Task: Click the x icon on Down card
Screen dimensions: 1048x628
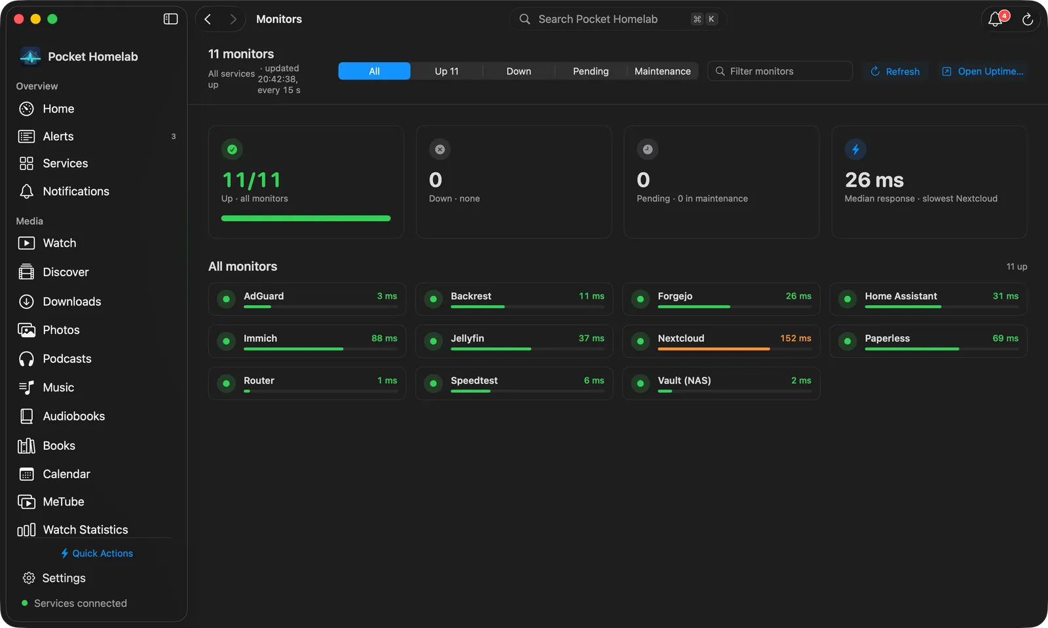Action: pos(440,149)
